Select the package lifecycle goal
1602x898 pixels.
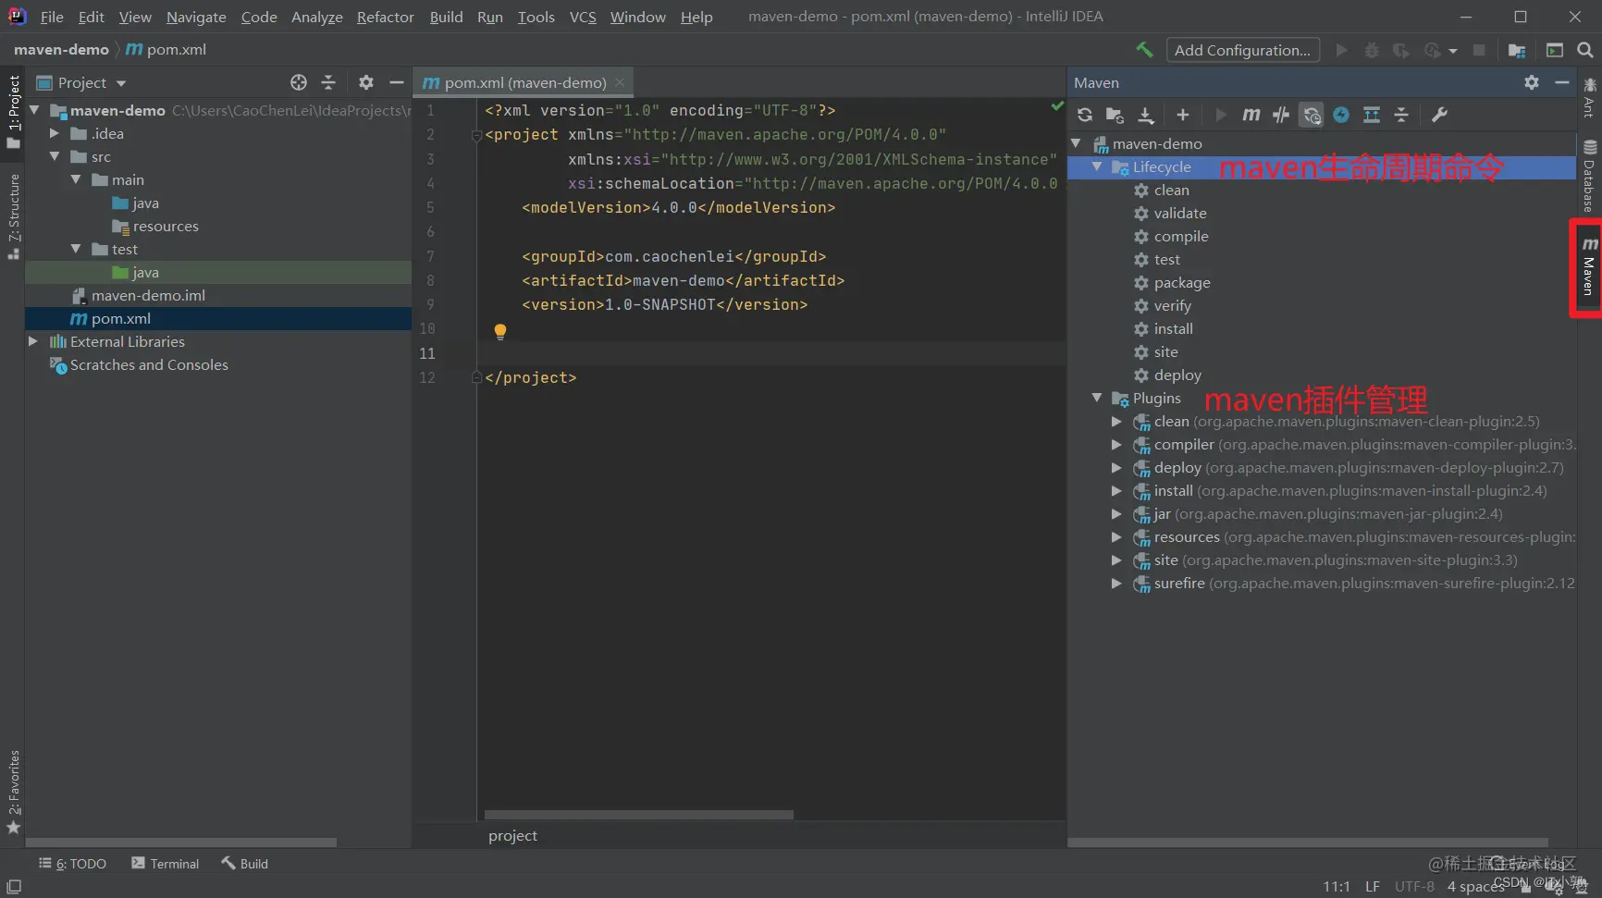coord(1181,282)
